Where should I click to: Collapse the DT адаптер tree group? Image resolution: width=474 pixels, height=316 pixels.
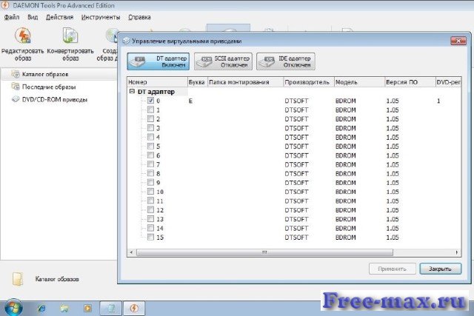click(132, 91)
